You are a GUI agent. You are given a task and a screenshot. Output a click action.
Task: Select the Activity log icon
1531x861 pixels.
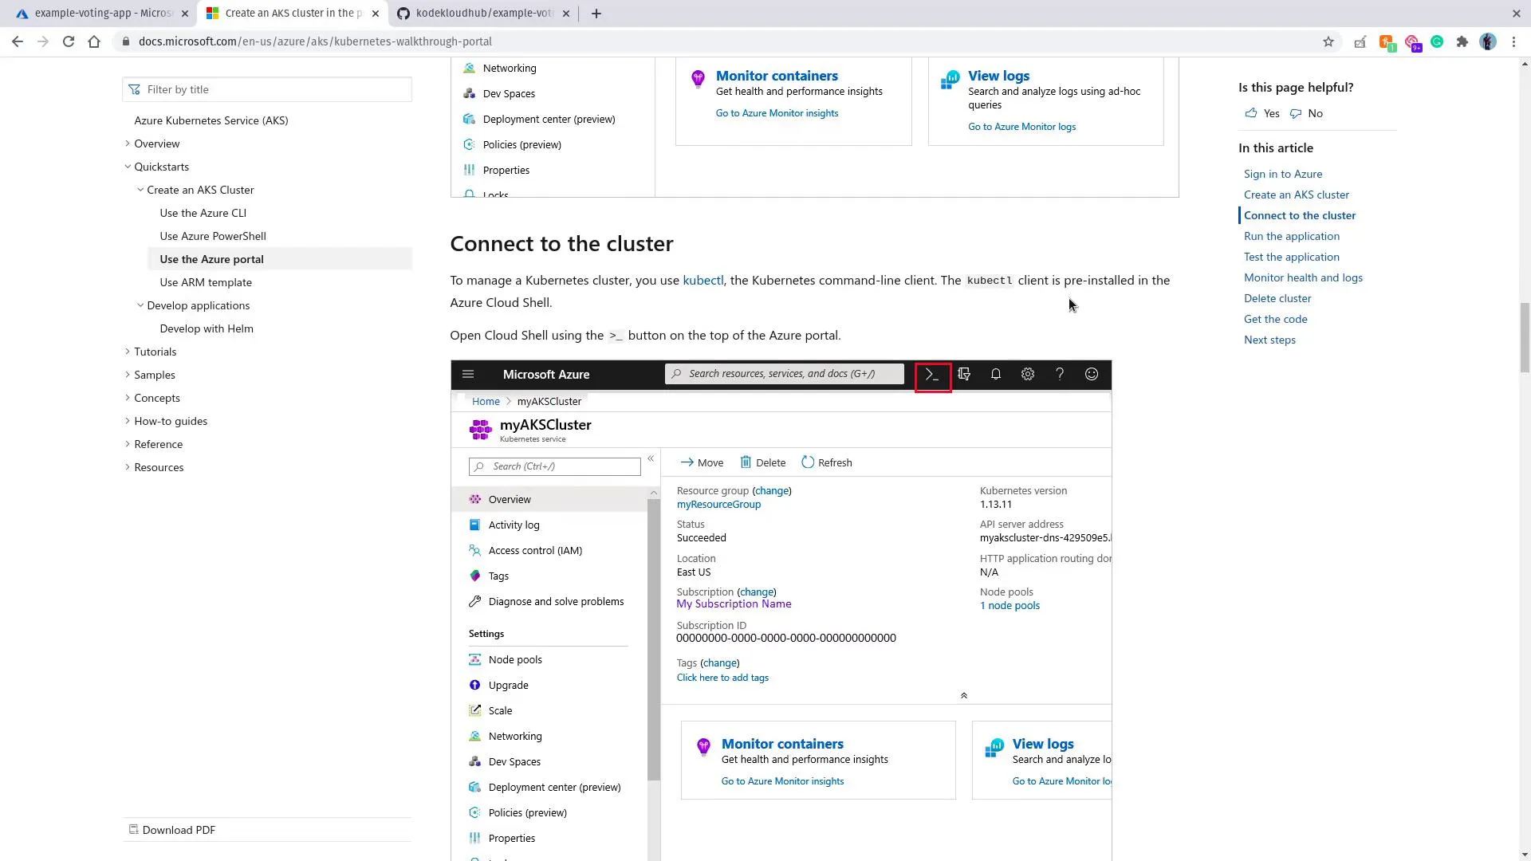[475, 525]
